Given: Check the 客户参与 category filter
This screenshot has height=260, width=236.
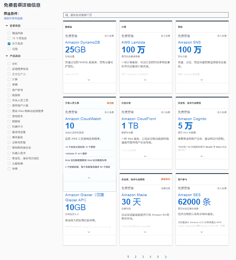Looking at the screenshot, I should click(9, 90).
